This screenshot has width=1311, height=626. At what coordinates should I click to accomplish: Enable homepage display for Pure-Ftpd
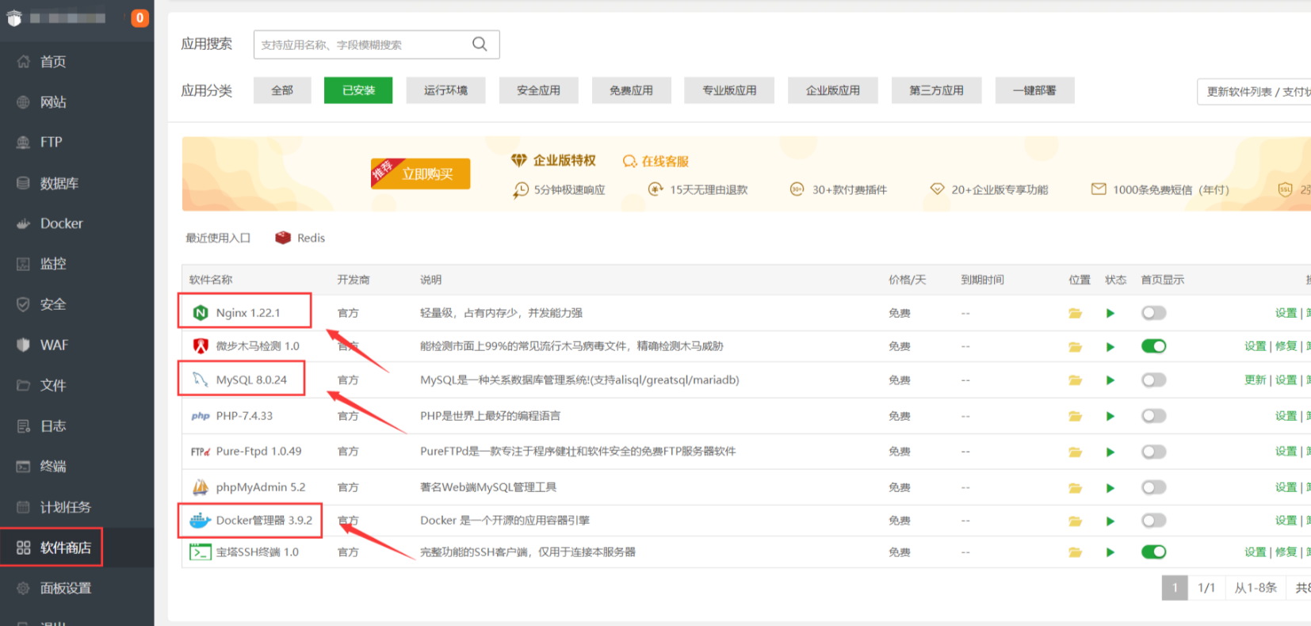click(x=1154, y=452)
